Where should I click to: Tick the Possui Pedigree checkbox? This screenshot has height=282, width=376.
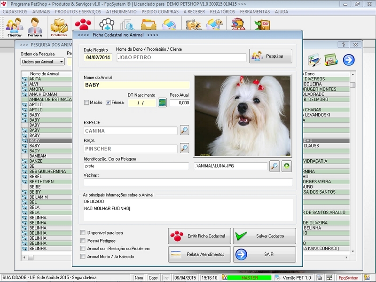pyautogui.click(x=83, y=241)
